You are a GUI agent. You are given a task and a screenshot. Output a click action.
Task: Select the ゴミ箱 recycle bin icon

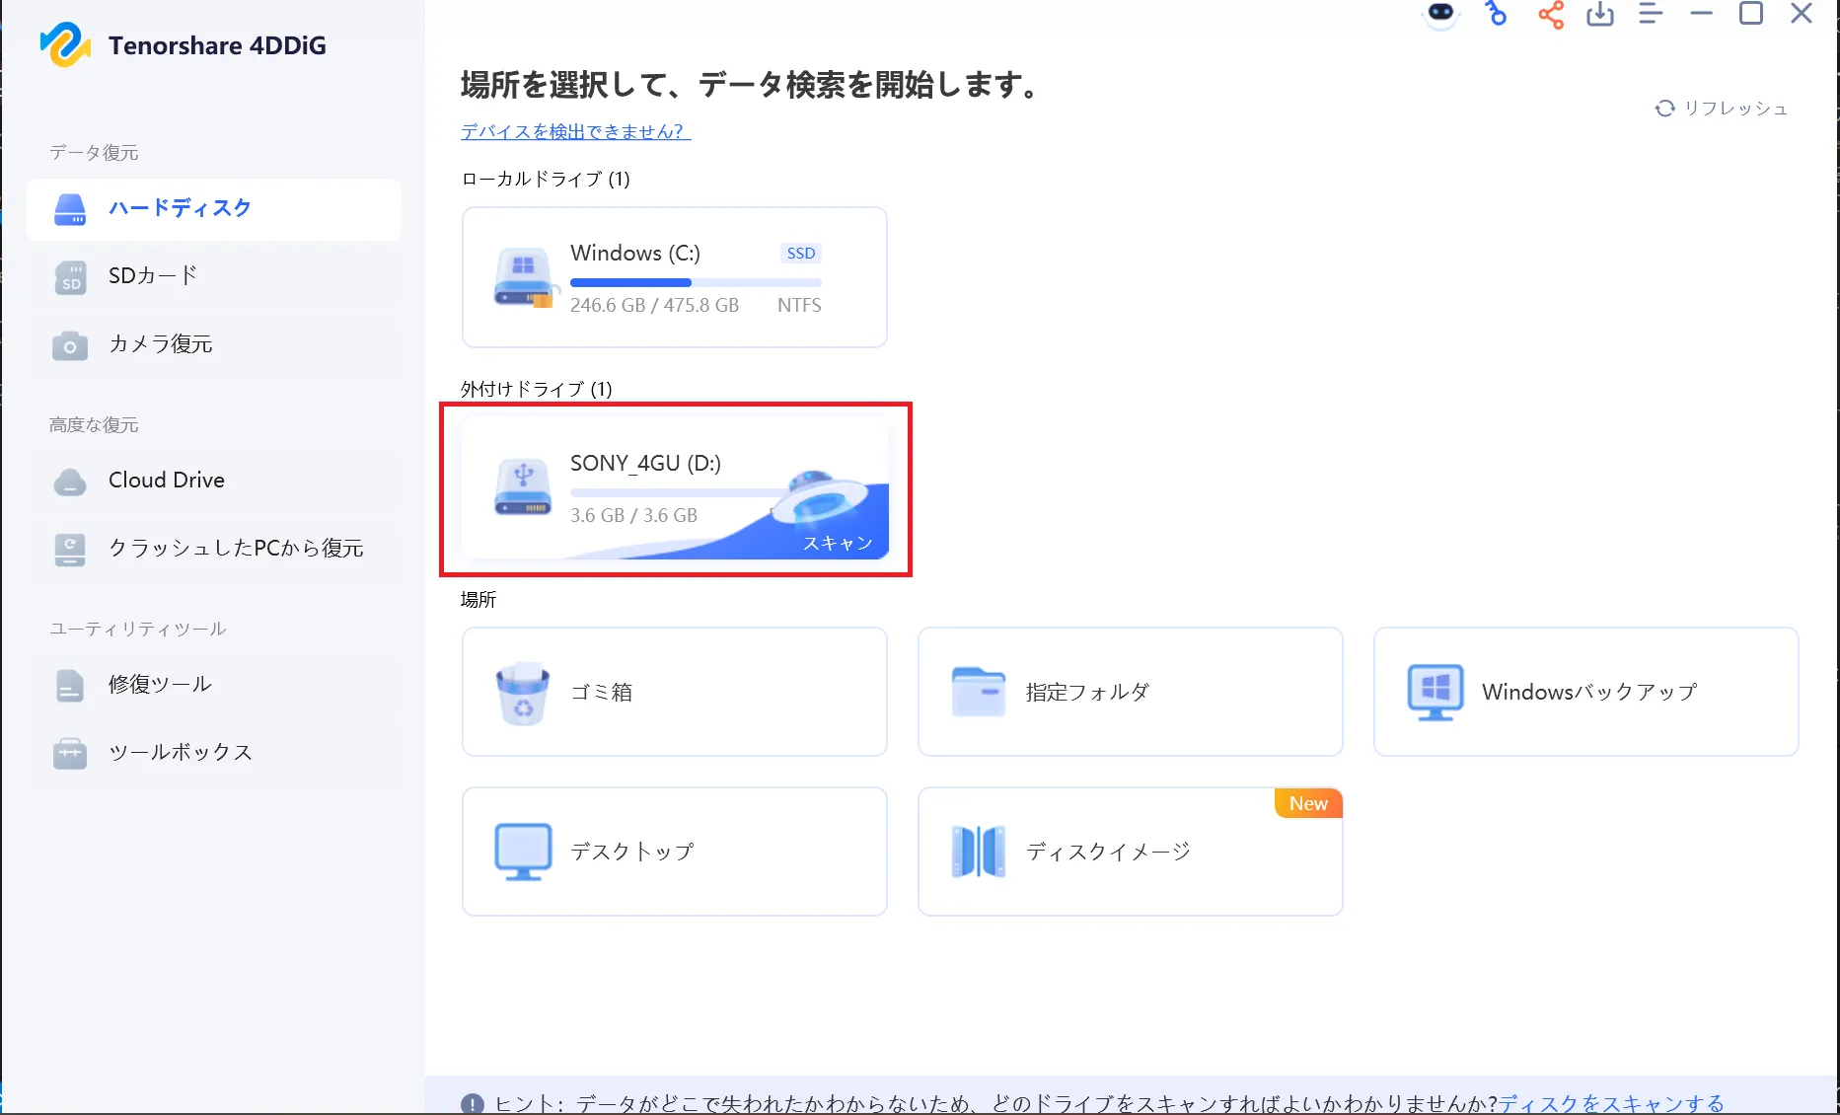524,692
